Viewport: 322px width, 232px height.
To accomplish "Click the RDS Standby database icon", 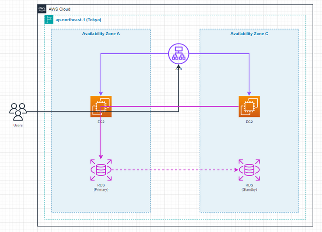I will [x=249, y=170].
